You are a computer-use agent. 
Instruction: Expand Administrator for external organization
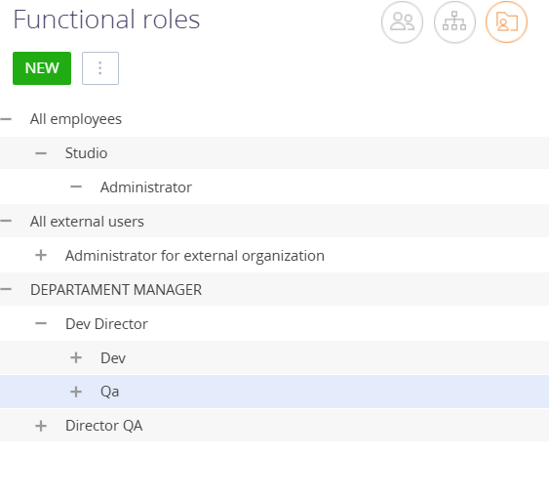pyautogui.click(x=41, y=255)
